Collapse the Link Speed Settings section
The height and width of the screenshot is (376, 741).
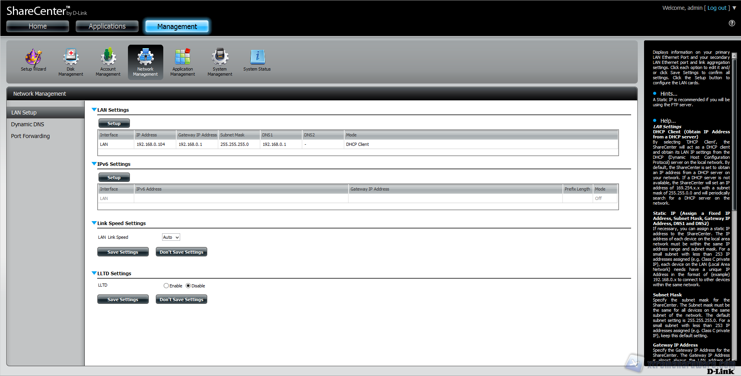[x=94, y=223]
